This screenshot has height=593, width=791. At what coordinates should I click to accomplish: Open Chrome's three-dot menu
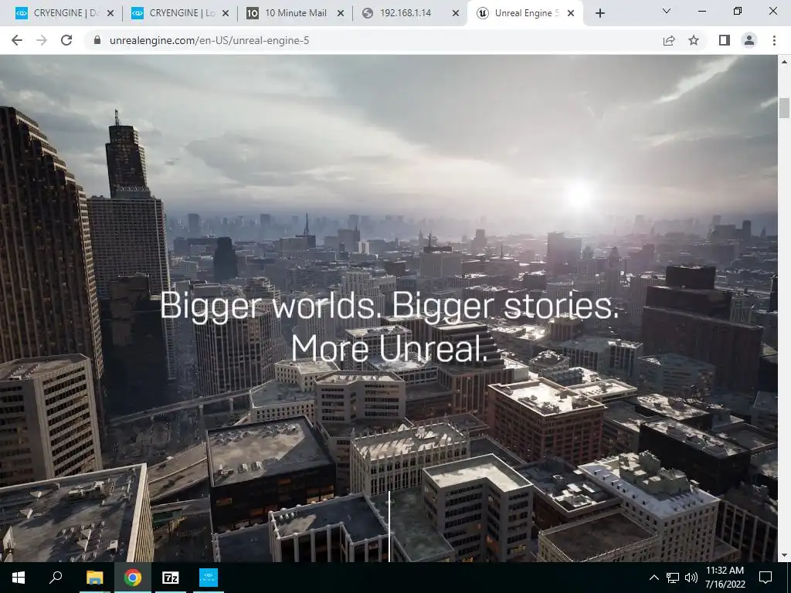pyautogui.click(x=774, y=40)
